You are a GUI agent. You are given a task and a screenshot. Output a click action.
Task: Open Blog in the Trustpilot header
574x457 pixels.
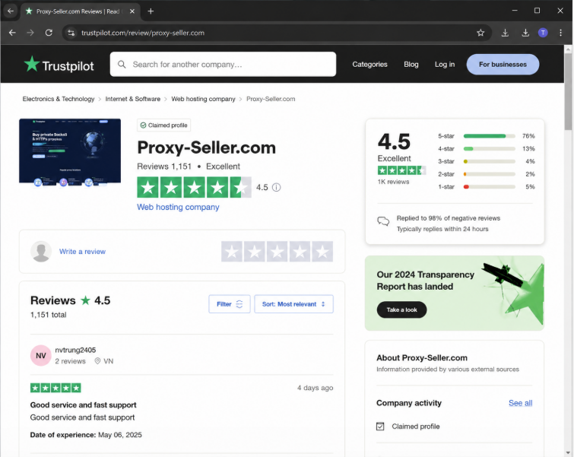pyautogui.click(x=411, y=65)
